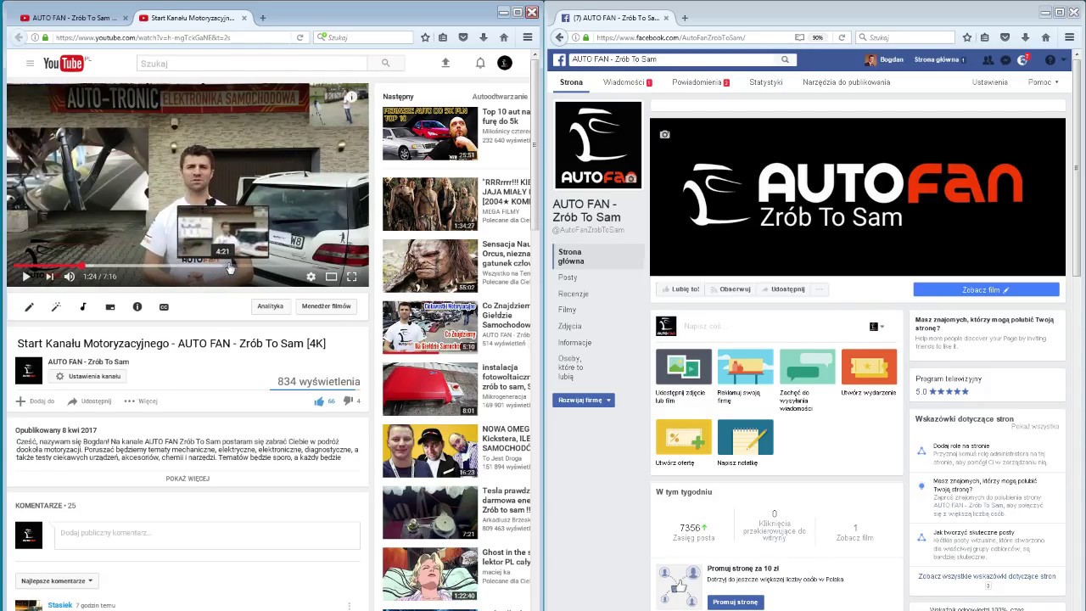The width and height of the screenshot is (1086, 611).
Task: Open the info cards tool icon
Action: [x=137, y=307]
